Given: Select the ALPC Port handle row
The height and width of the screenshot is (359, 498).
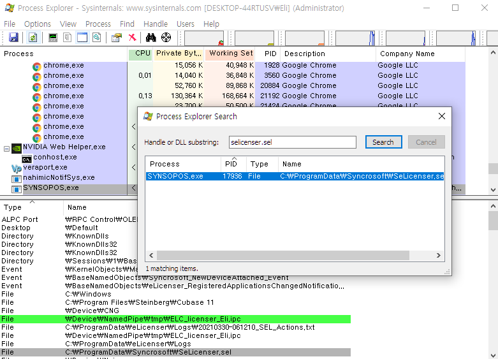Looking at the screenshot, I should tap(70, 219).
